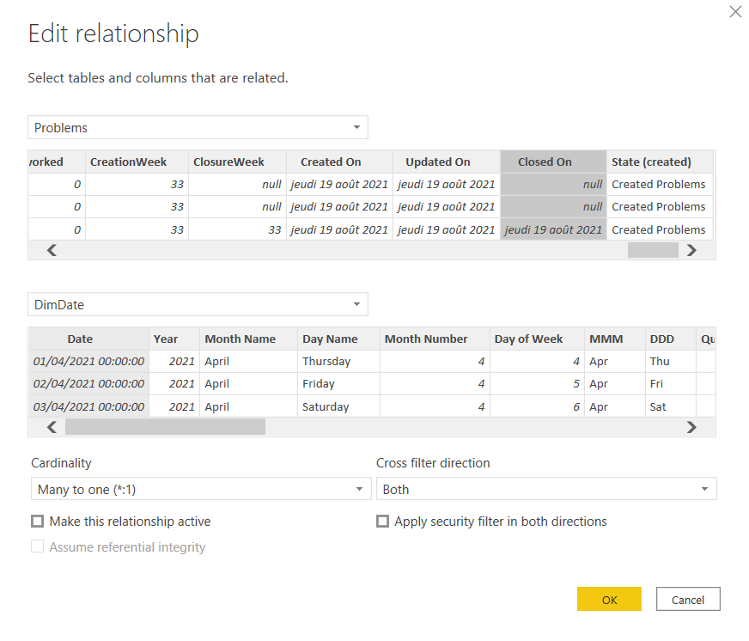
Task: Click left arrow of DimDate table scrollbar
Action: click(52, 427)
